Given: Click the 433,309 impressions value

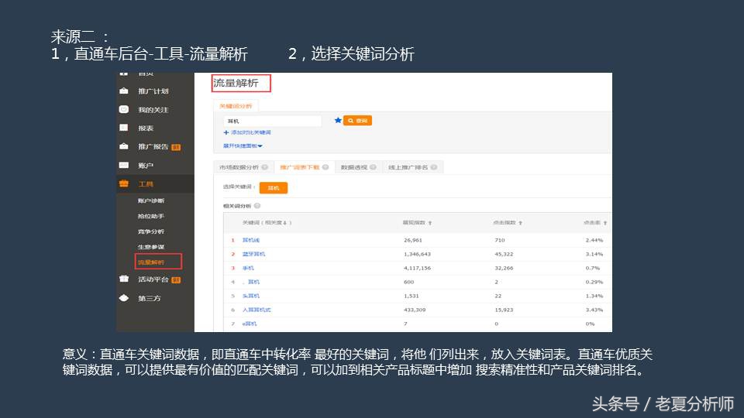Looking at the screenshot, I should [415, 310].
